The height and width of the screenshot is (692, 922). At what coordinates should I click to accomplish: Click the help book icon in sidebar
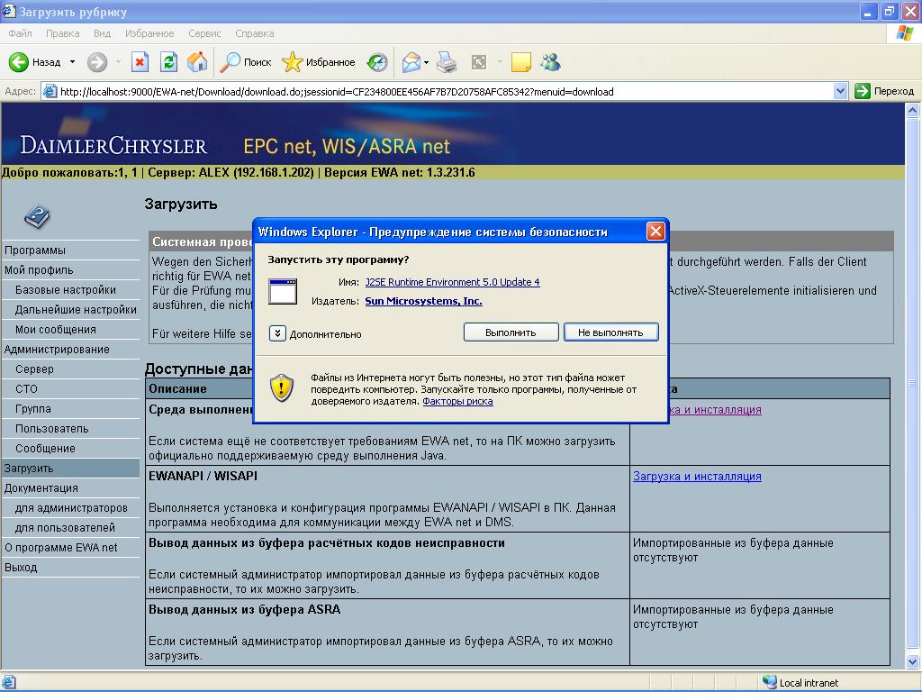click(x=37, y=216)
